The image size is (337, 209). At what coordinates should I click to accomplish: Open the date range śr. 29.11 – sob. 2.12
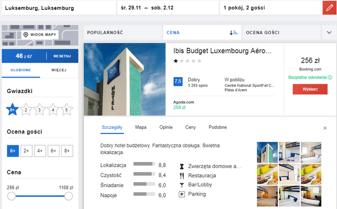coord(167,8)
